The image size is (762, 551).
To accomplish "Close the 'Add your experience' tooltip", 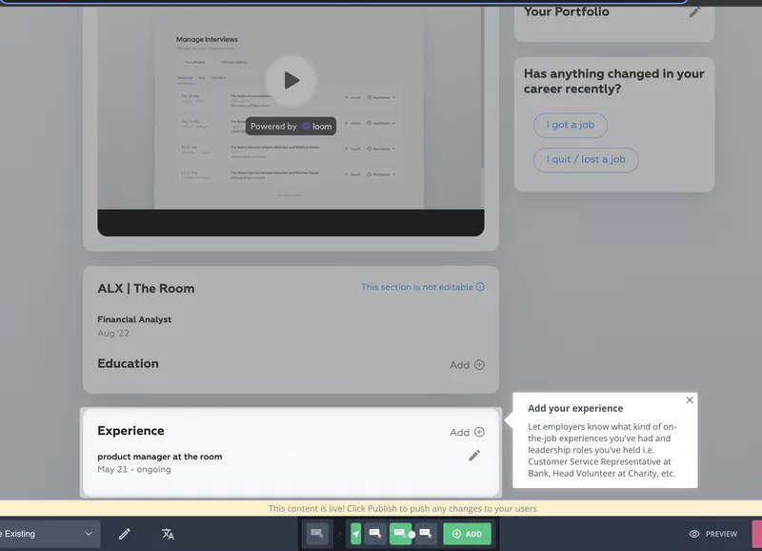I will point(689,399).
